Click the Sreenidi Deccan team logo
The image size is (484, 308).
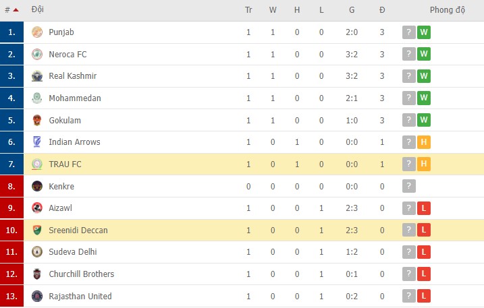point(37,230)
